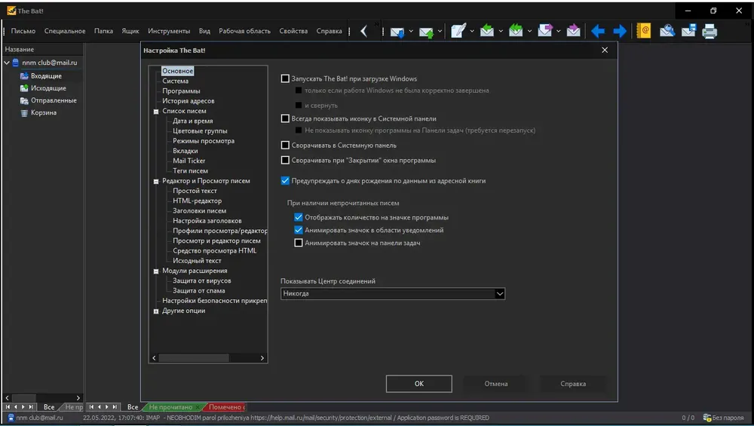The image size is (754, 426).
Task: Switch to the Не прочитано tab
Action: click(170, 407)
